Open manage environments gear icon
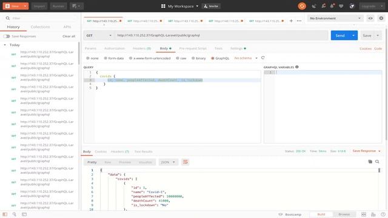This screenshot has height=218, width=388. point(381,18)
